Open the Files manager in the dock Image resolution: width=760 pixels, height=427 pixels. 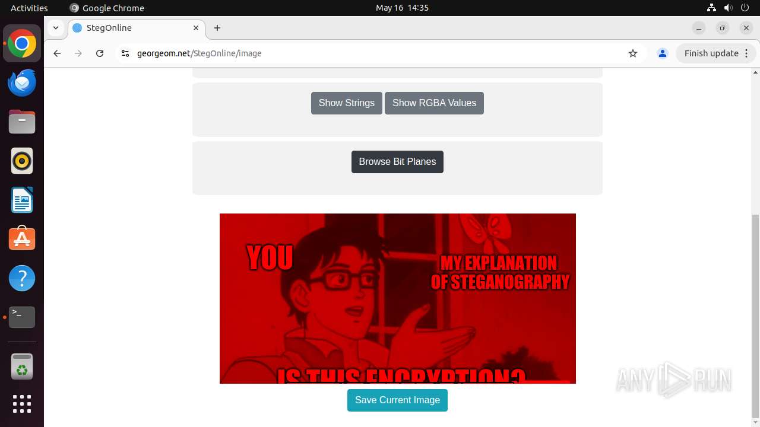22,122
